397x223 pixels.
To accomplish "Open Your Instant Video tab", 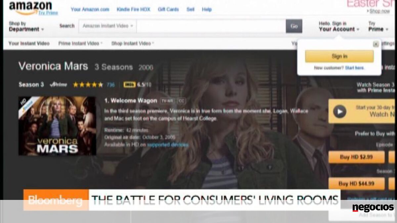I will click(29, 43).
